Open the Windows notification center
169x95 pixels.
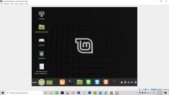[x=166, y=93]
